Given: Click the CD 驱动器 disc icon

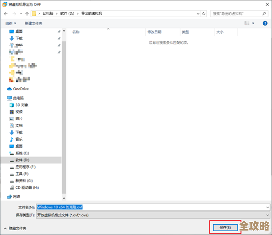Looking at the screenshot, I should pos(12,187).
